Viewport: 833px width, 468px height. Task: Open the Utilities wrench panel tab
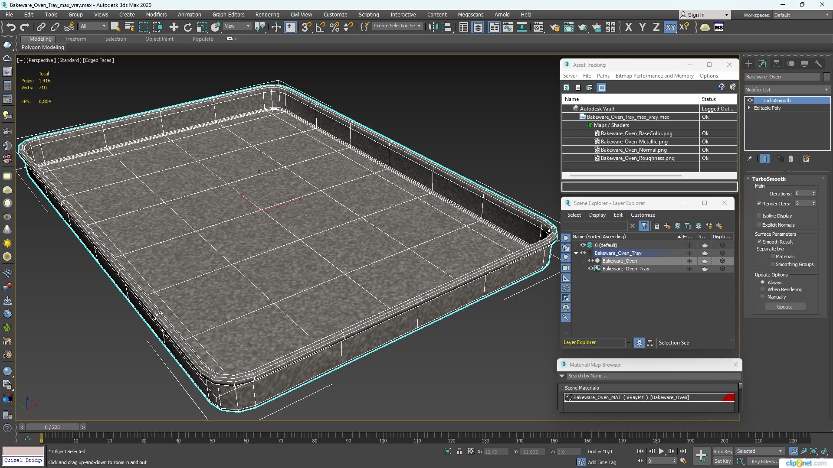pyautogui.click(x=818, y=64)
